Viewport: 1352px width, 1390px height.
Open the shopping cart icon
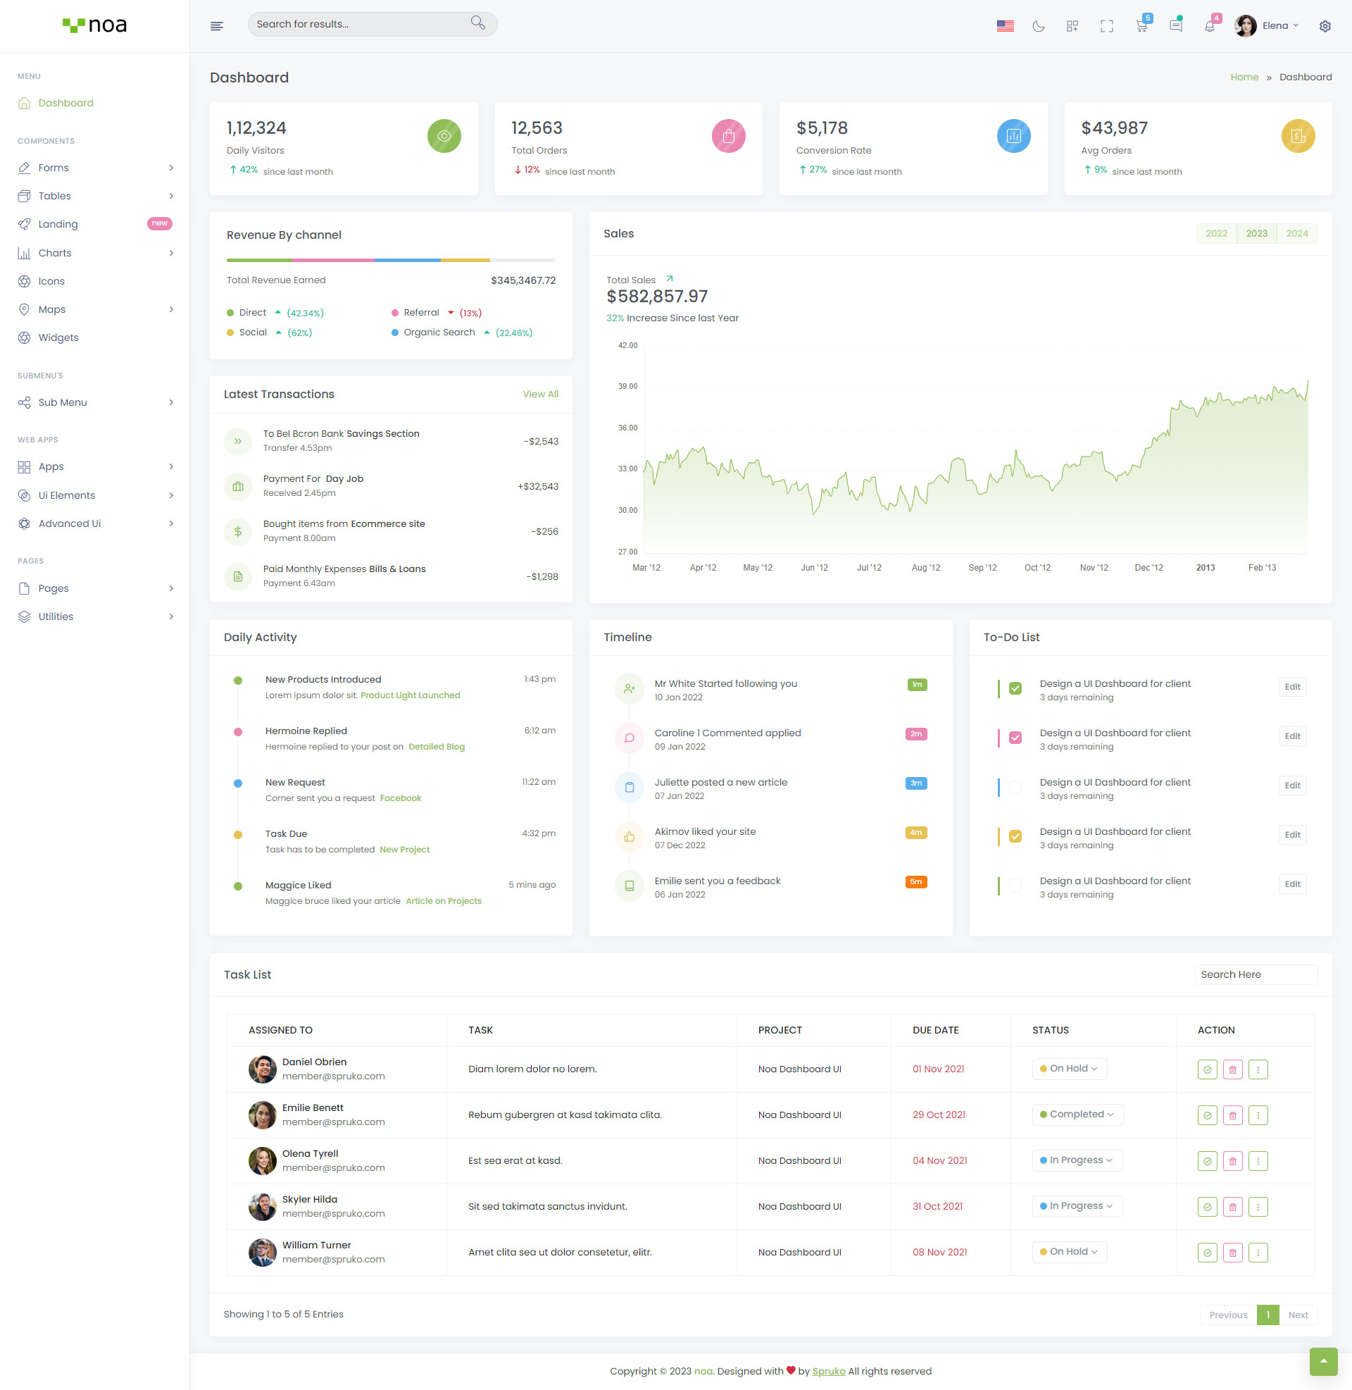1141,26
